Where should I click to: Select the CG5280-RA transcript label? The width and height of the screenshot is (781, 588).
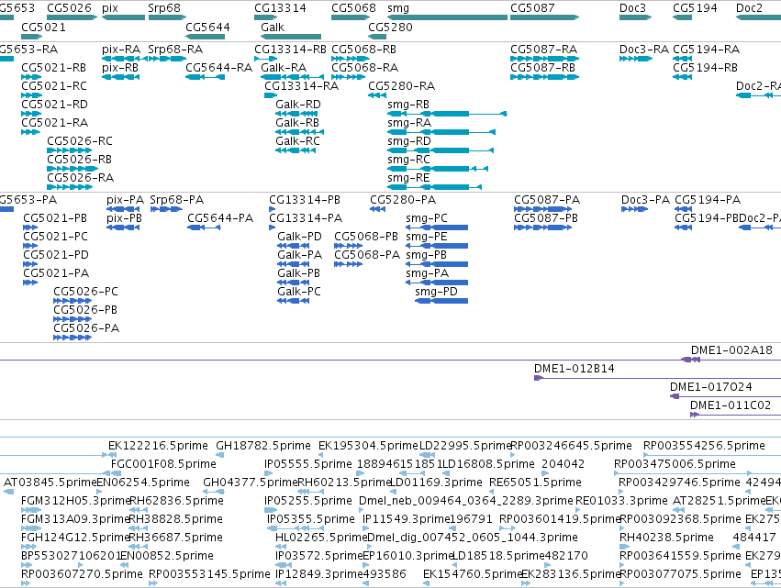pyautogui.click(x=401, y=86)
